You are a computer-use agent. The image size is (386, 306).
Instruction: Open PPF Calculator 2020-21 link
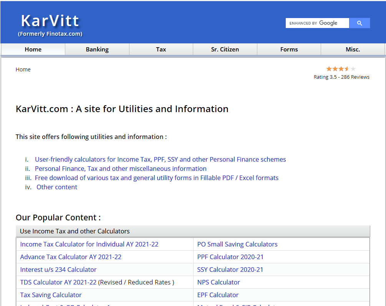[230, 257]
